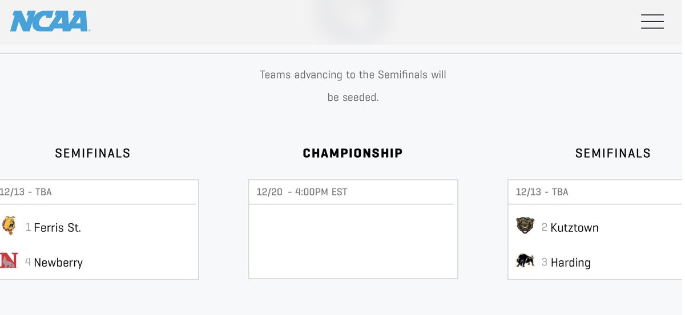Click the blurred circular logo at top
This screenshot has height=315, width=685.
coord(353,17)
